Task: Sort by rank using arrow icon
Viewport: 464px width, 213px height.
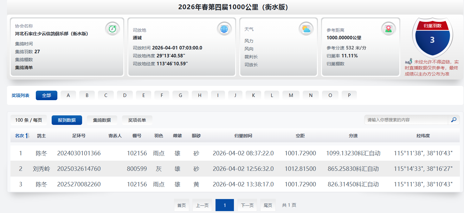Action: coord(28,136)
